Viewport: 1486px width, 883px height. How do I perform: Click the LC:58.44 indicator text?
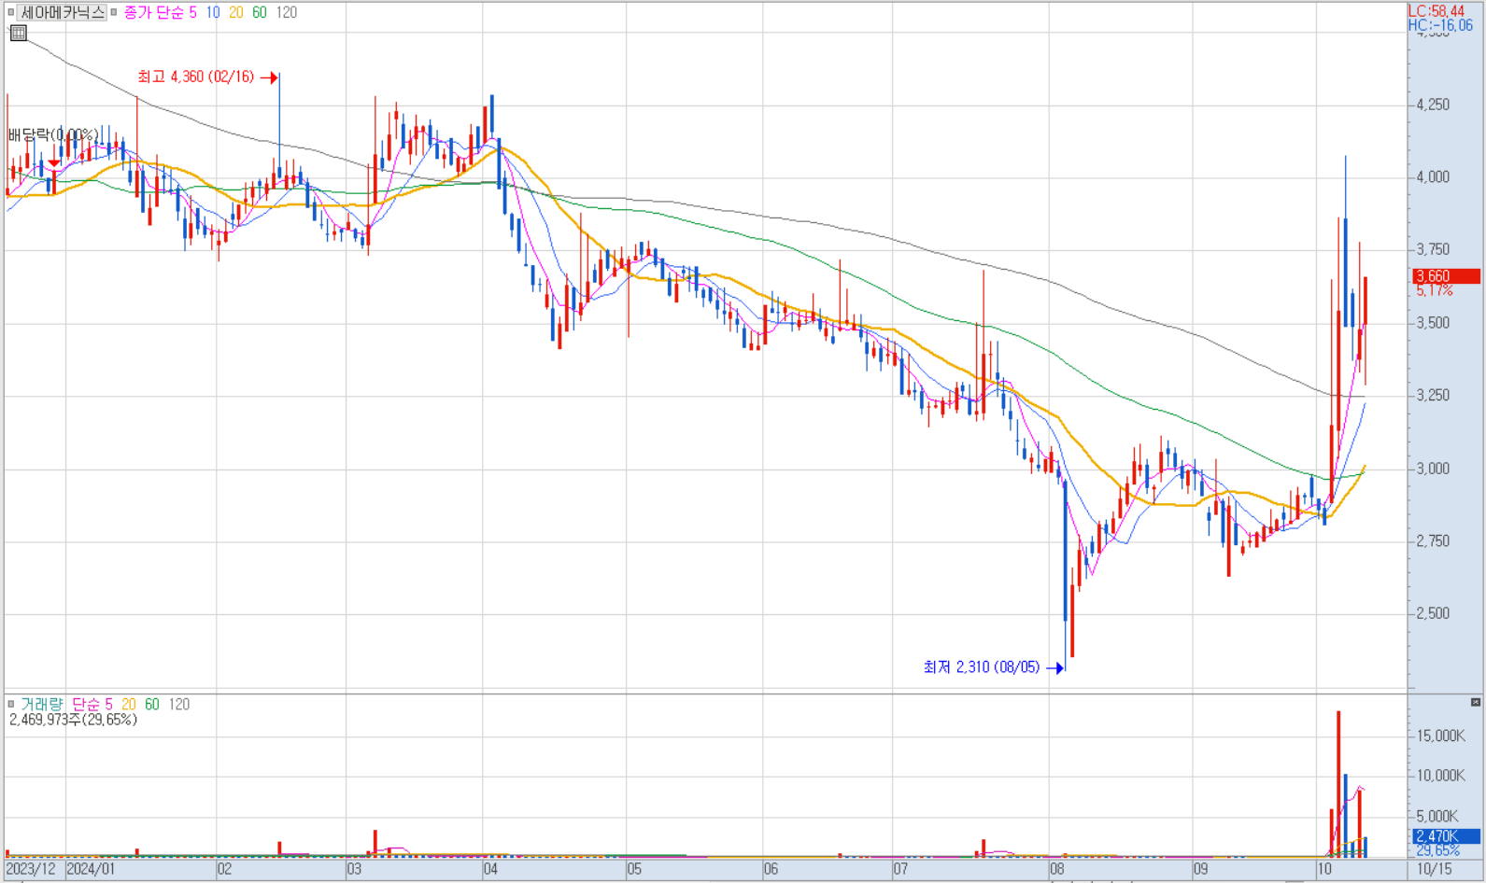coord(1437,11)
